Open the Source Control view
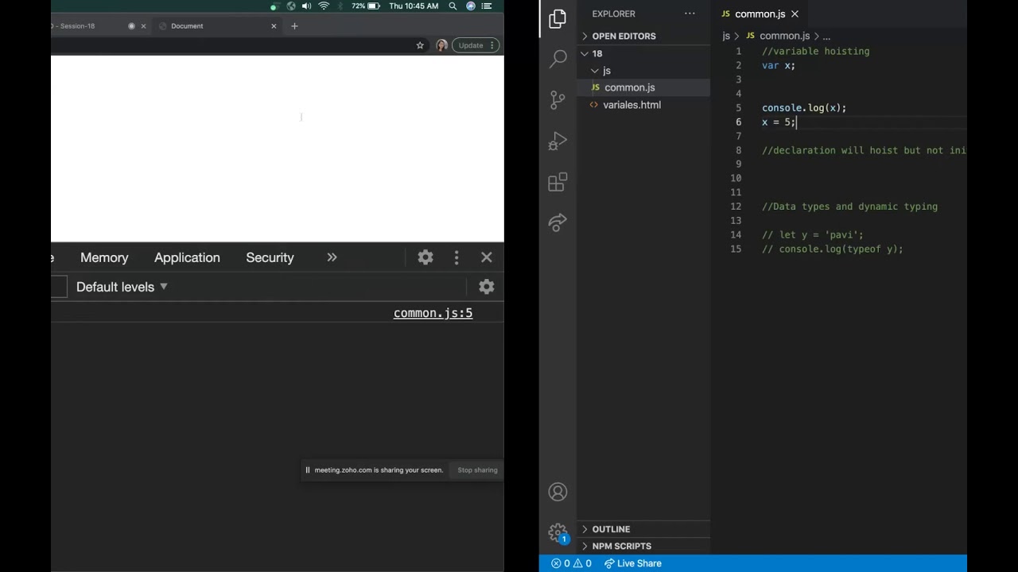1018x572 pixels. coord(558,100)
